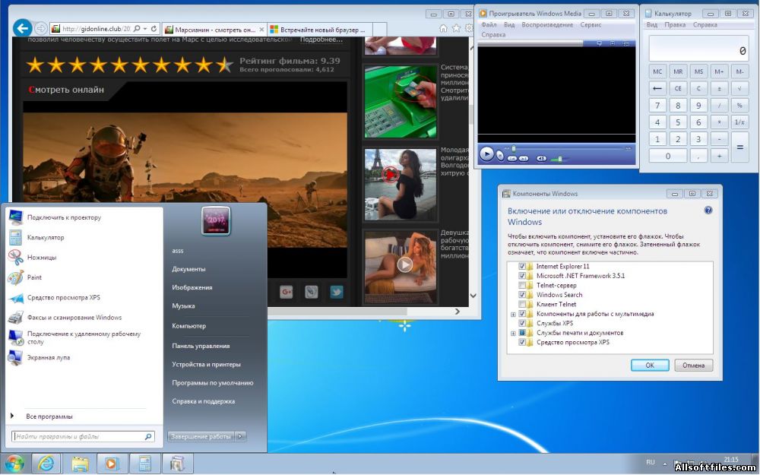Open the IE home page icon
Image resolution: width=760 pixels, height=475 pixels.
point(443,28)
